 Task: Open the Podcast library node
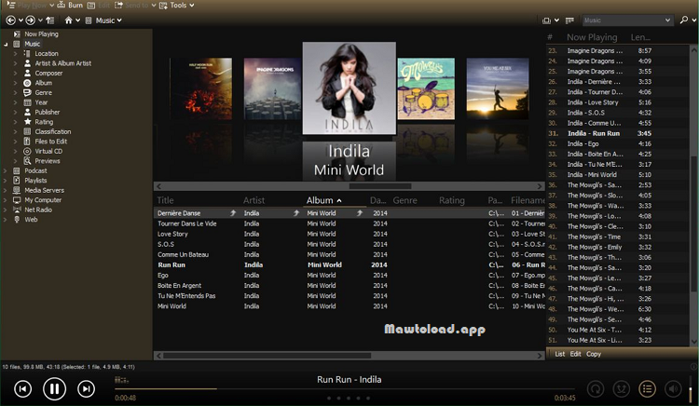[x=35, y=170]
